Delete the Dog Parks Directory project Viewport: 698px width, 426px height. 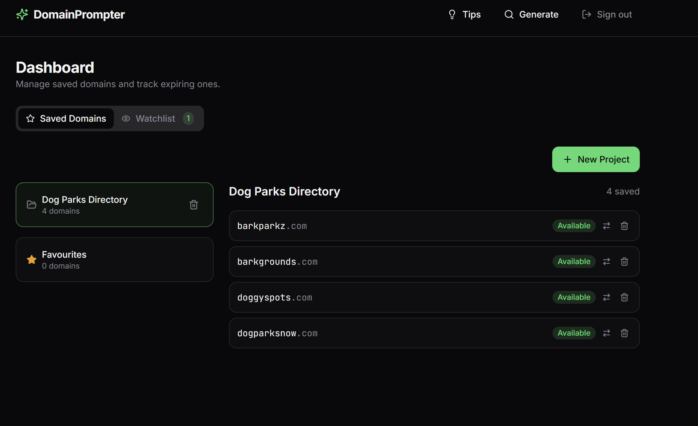point(194,205)
